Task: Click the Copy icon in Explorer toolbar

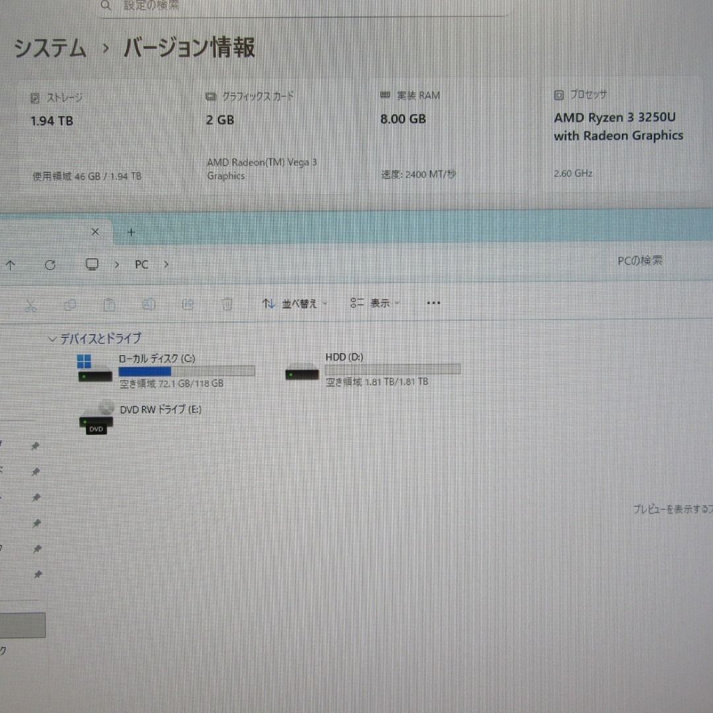Action: click(x=70, y=304)
